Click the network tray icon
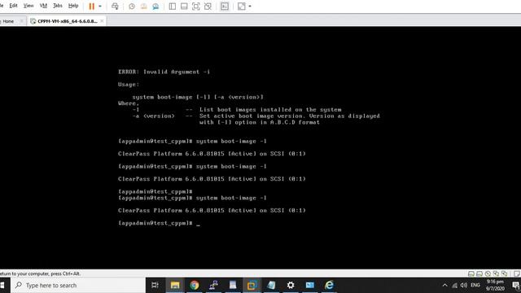 (x=455, y=286)
